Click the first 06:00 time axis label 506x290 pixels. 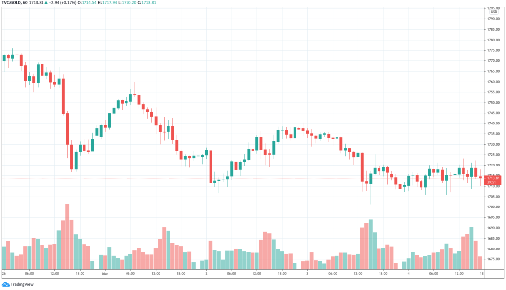click(x=29, y=274)
